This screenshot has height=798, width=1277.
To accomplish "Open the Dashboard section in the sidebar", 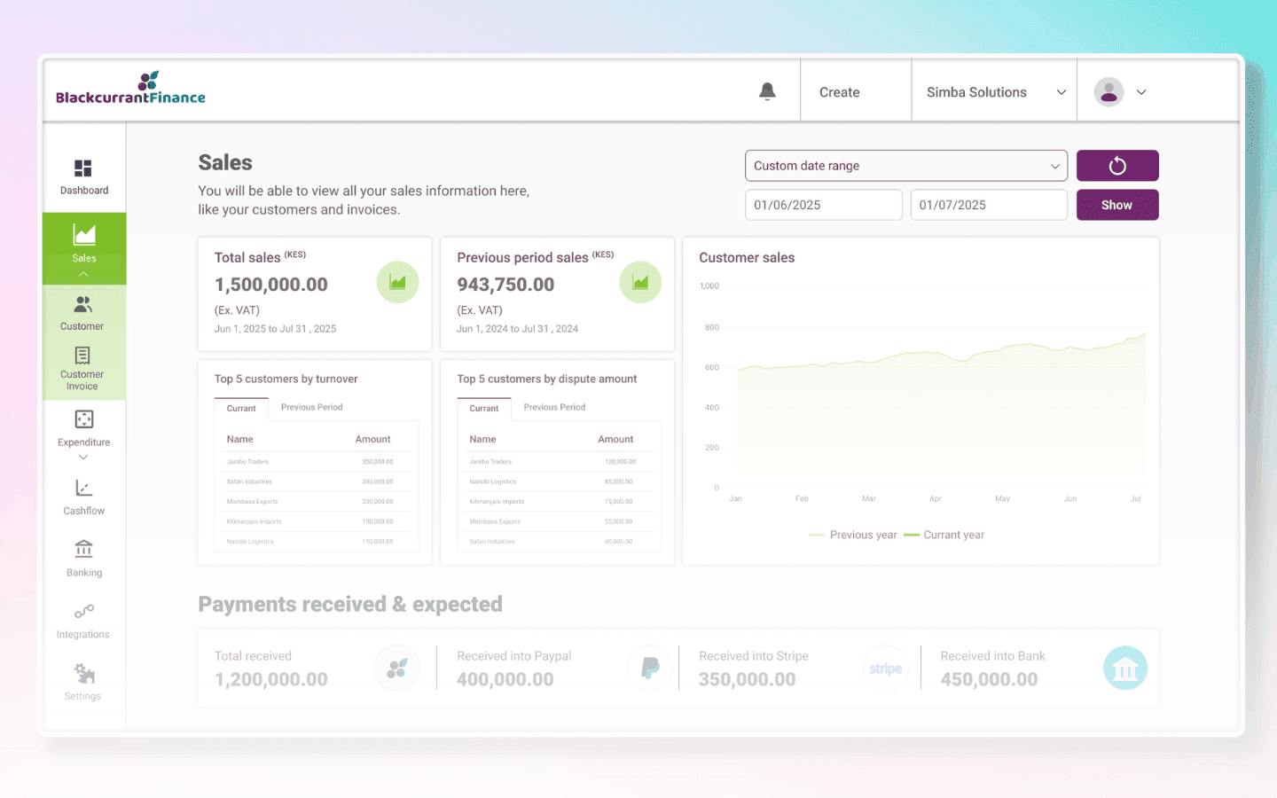I will (x=83, y=176).
